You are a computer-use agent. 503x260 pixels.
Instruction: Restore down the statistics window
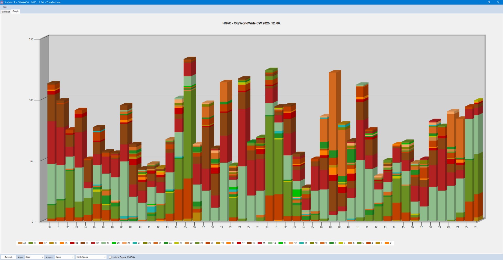click(x=489, y=2)
